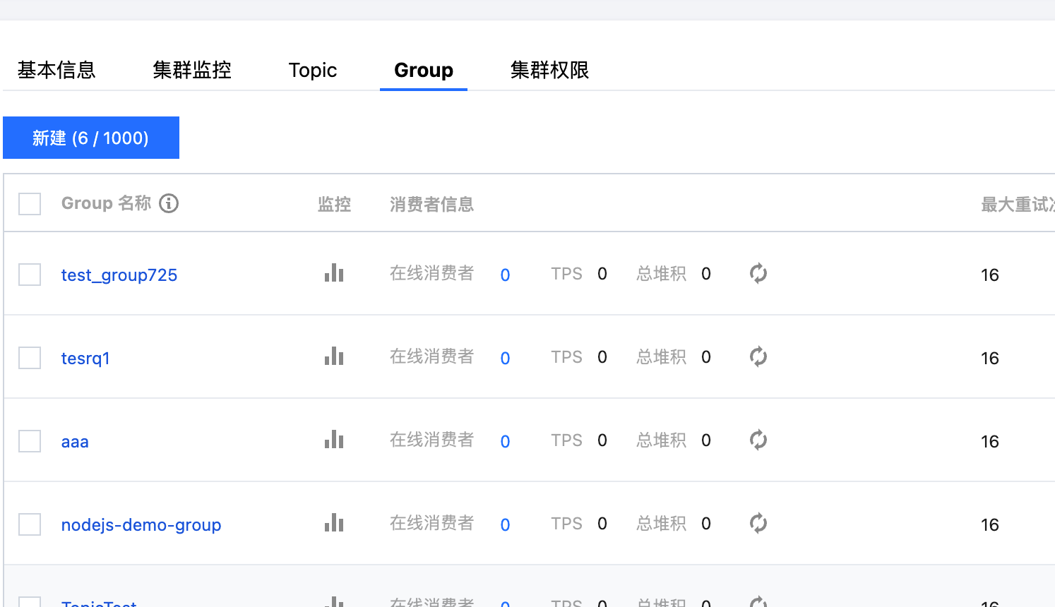Click online consumer count for aaa
This screenshot has height=607, width=1055.
505,442
